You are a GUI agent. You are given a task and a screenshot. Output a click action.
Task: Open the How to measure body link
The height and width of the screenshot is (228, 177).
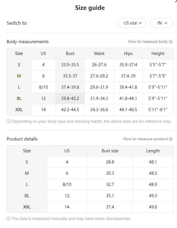click(x=148, y=41)
